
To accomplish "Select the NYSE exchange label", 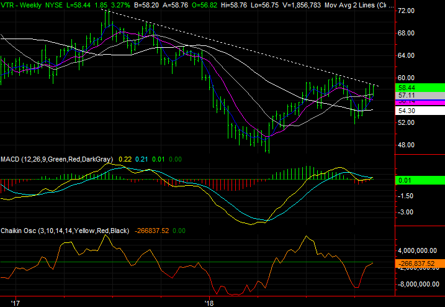I will [x=54, y=5].
